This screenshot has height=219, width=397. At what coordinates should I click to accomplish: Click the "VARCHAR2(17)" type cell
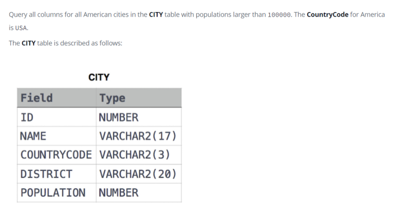[x=137, y=136]
